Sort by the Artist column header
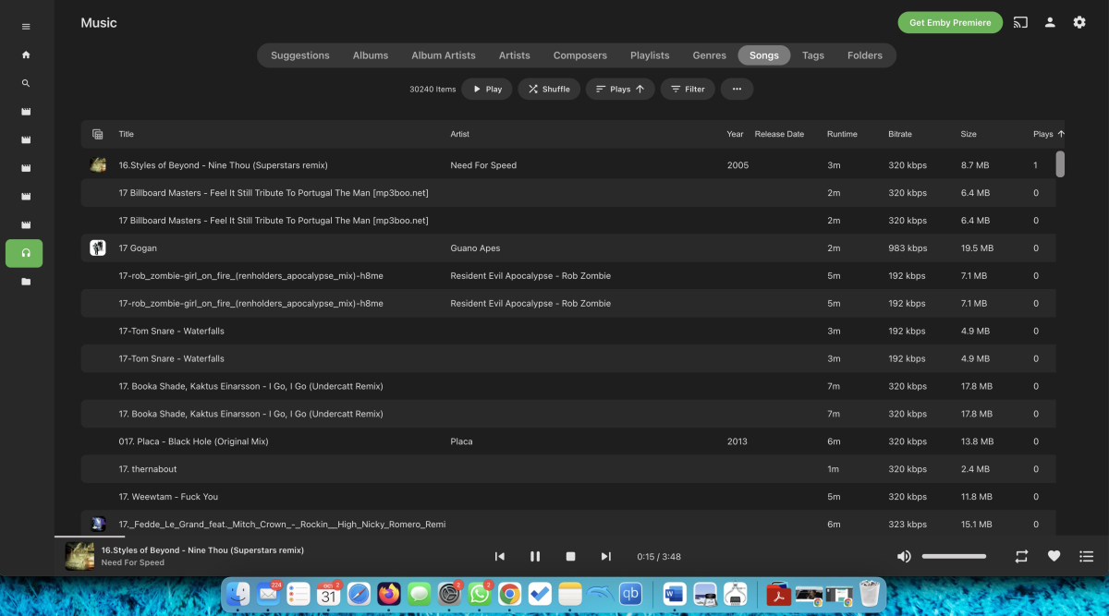Viewport: 1109px width, 616px height. pyautogui.click(x=459, y=134)
